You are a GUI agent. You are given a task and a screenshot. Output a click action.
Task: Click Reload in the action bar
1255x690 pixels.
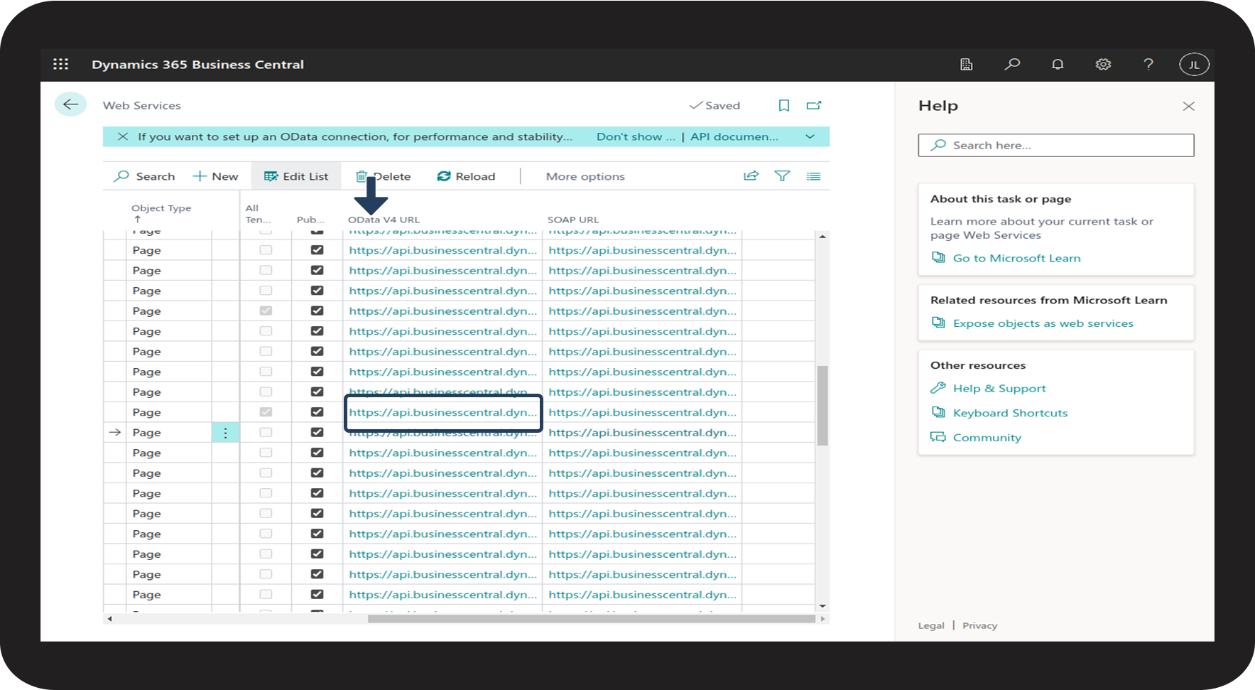(466, 176)
